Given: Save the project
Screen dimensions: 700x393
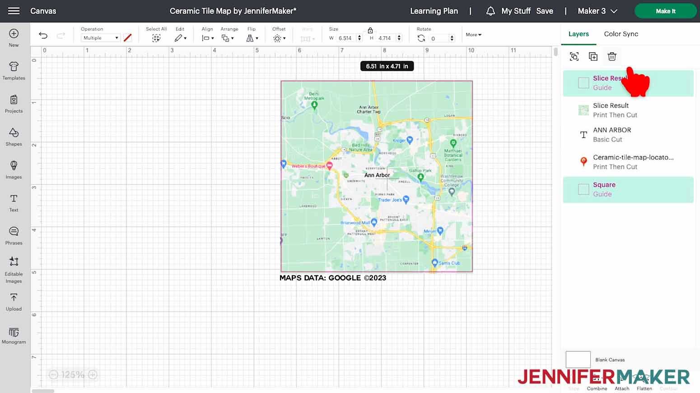Looking at the screenshot, I should point(545,11).
